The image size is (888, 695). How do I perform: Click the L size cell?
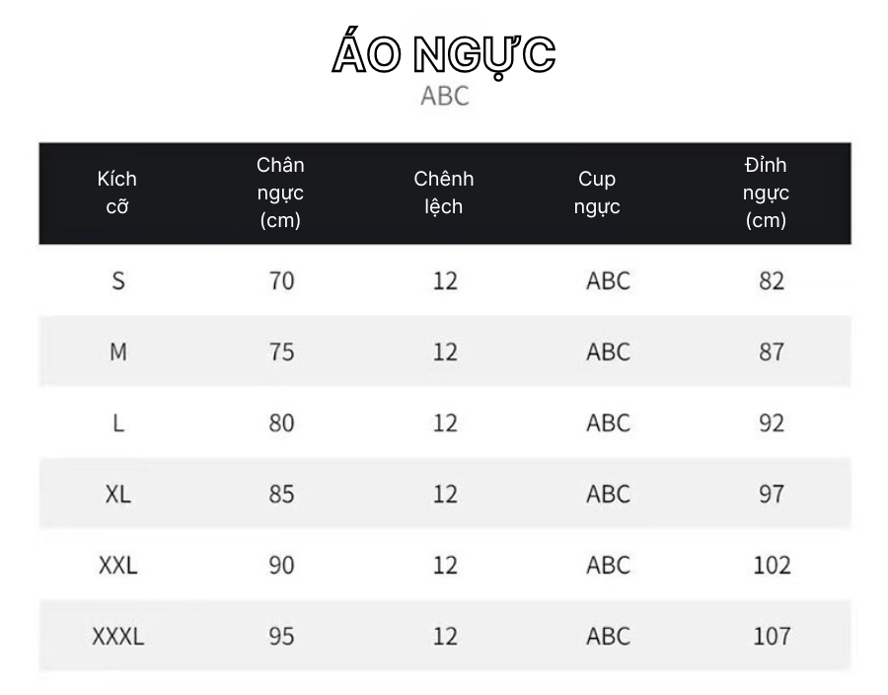[x=117, y=424]
